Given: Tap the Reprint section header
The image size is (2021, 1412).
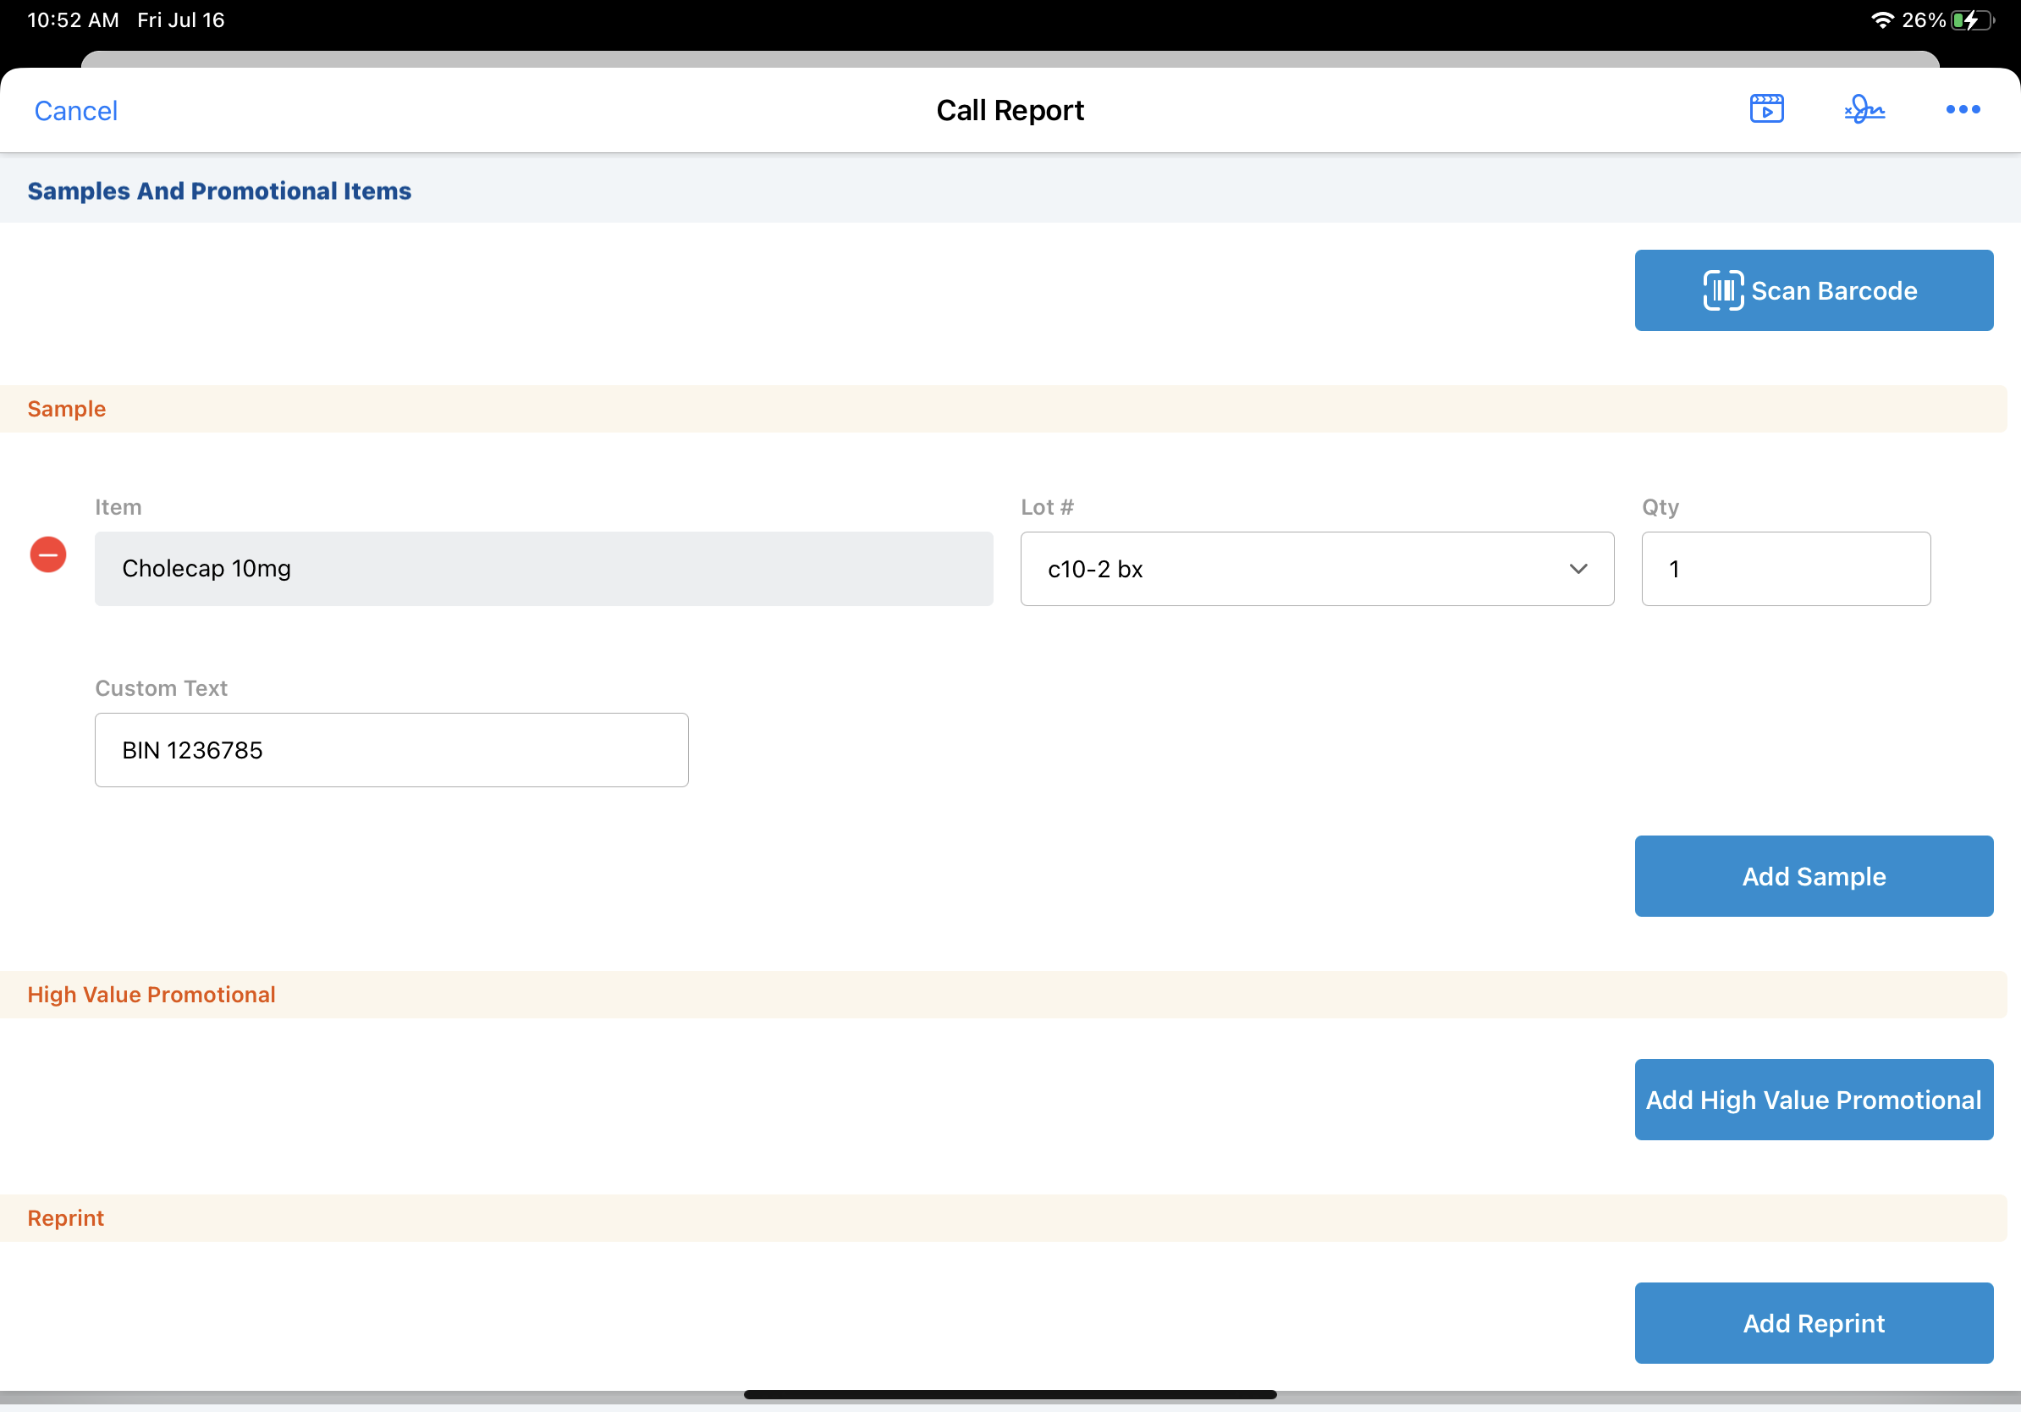Looking at the screenshot, I should tap(66, 1218).
